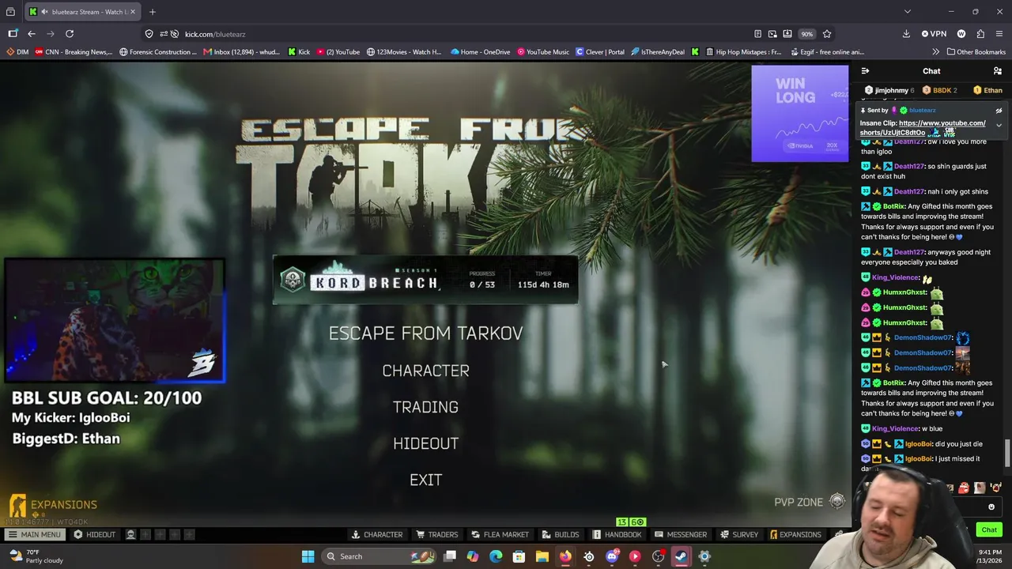Open MESSENGER tab in bottom bar

coord(681,534)
